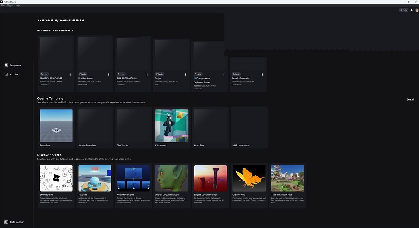Click the Open a Template heading

coord(50,98)
